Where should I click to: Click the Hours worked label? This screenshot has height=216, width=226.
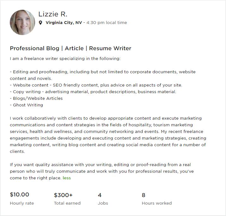pyautogui.click(x=157, y=203)
